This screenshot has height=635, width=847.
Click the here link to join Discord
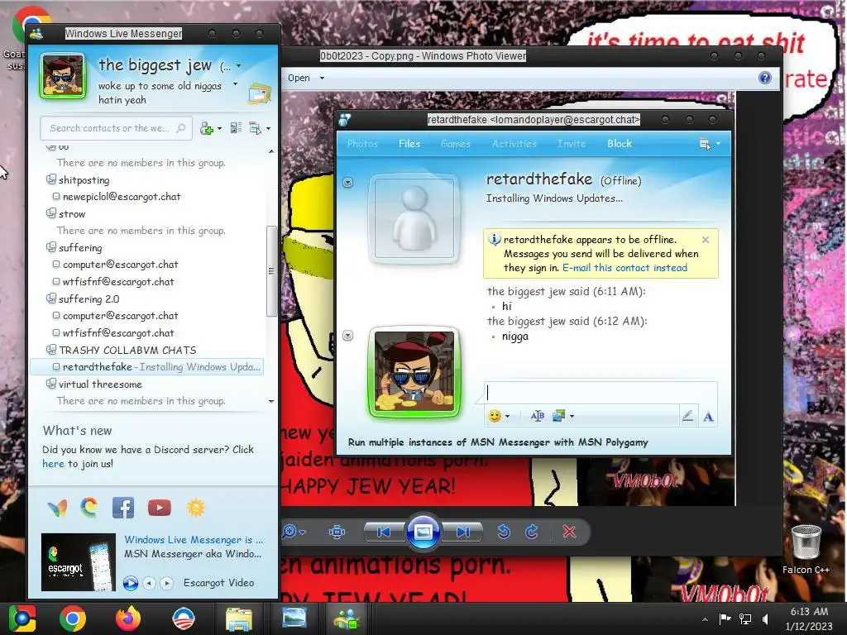(53, 464)
